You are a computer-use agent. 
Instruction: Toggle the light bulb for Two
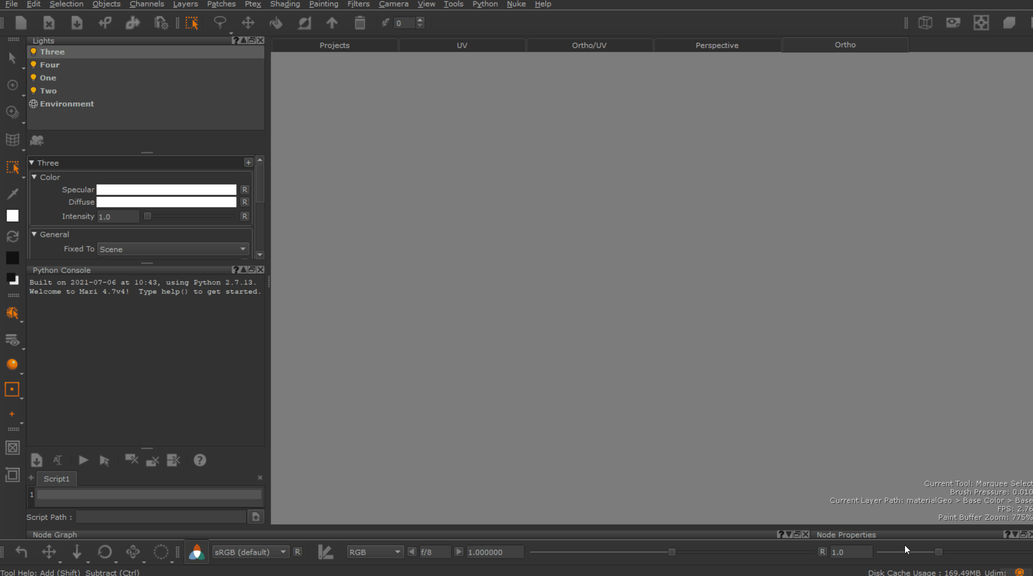[33, 91]
